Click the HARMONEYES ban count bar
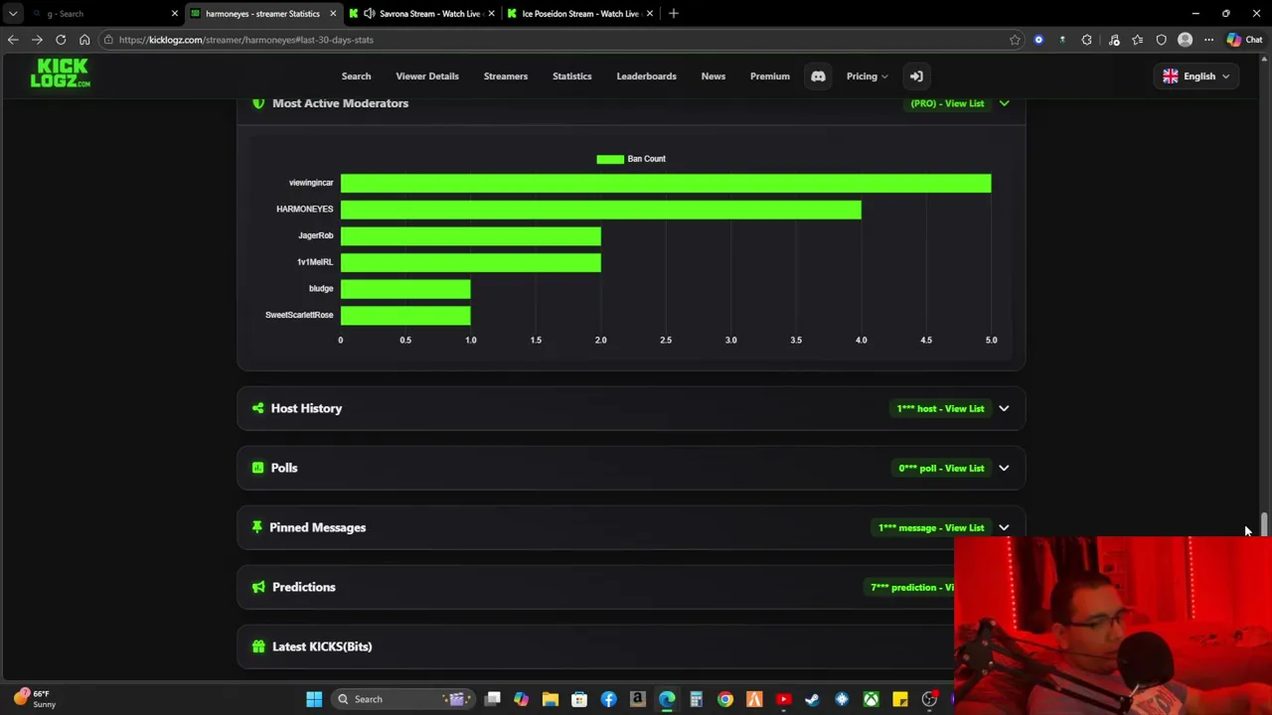The height and width of the screenshot is (715, 1272). (x=601, y=210)
